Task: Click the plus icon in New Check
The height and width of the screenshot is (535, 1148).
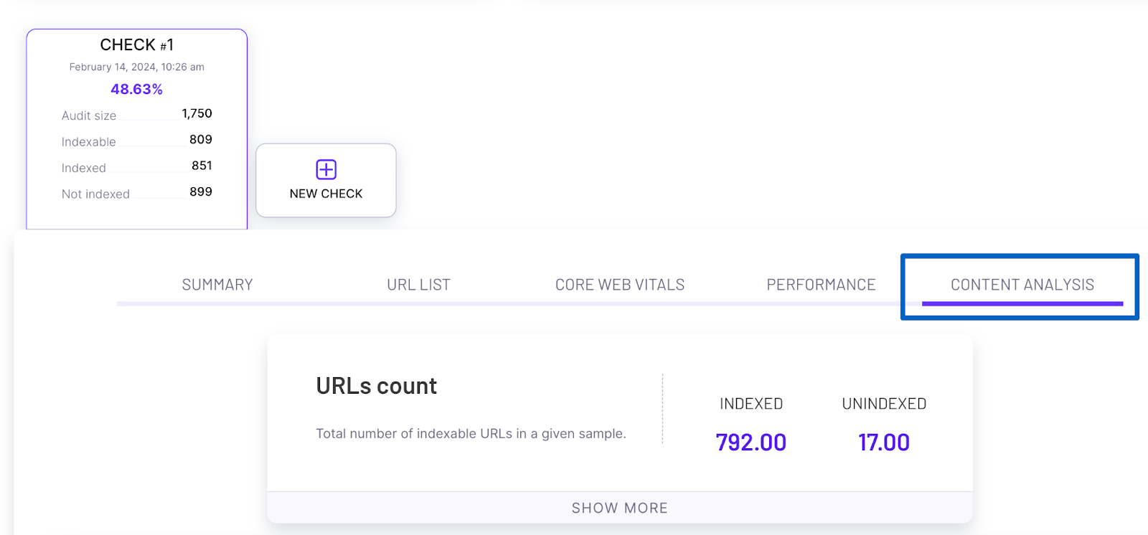Action: 326,169
